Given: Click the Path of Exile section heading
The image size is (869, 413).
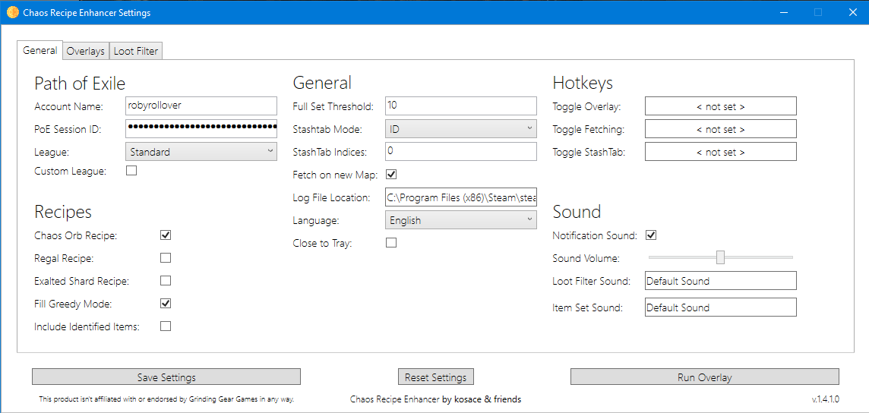Looking at the screenshot, I should (80, 83).
